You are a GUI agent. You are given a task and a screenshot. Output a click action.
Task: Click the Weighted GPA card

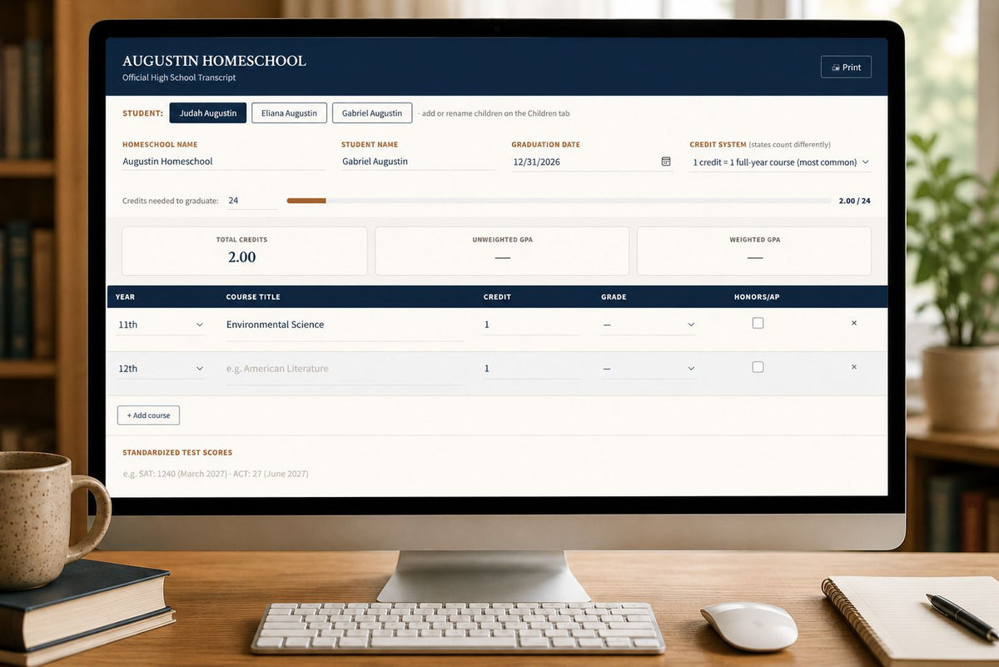click(x=754, y=251)
